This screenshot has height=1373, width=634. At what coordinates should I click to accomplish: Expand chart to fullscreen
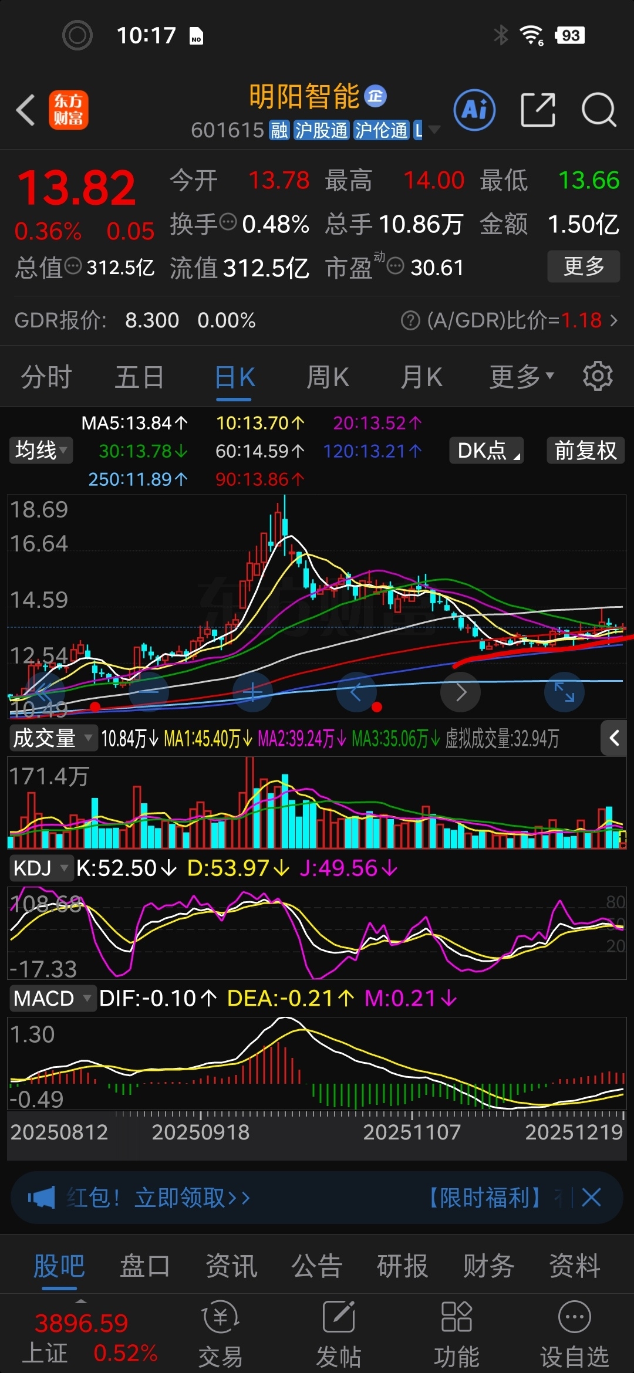pyautogui.click(x=564, y=692)
